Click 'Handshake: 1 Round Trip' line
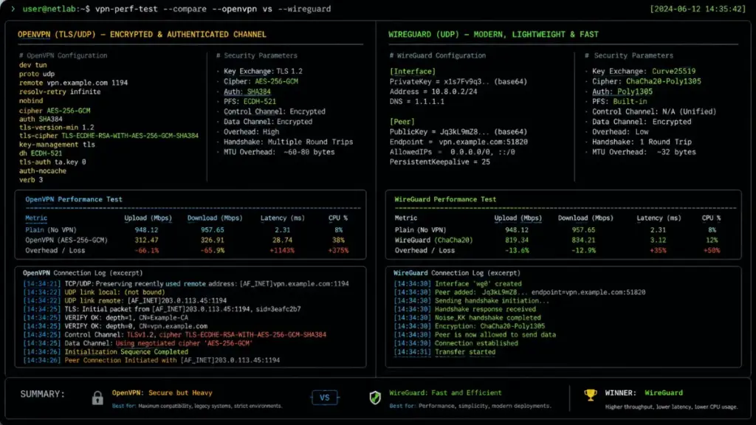This screenshot has width=756, height=425. tap(642, 142)
